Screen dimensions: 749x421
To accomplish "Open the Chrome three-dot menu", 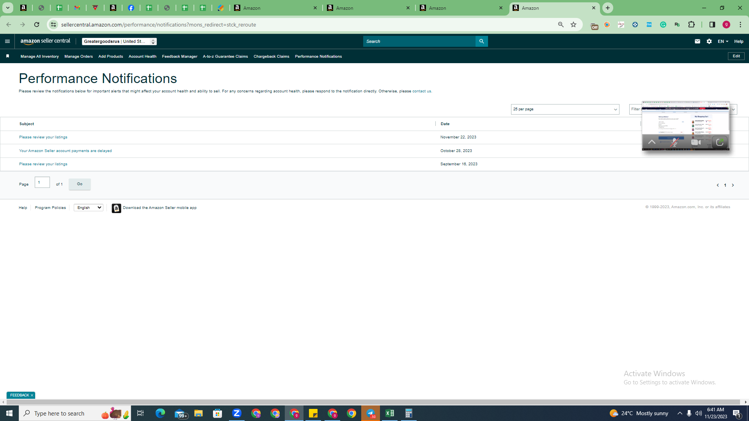I will pyautogui.click(x=740, y=25).
